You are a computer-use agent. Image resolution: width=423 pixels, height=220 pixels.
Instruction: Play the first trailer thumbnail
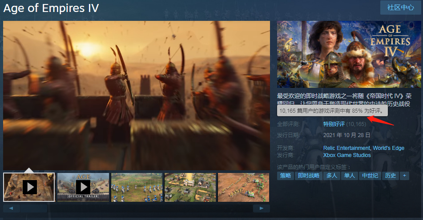[x=29, y=187]
